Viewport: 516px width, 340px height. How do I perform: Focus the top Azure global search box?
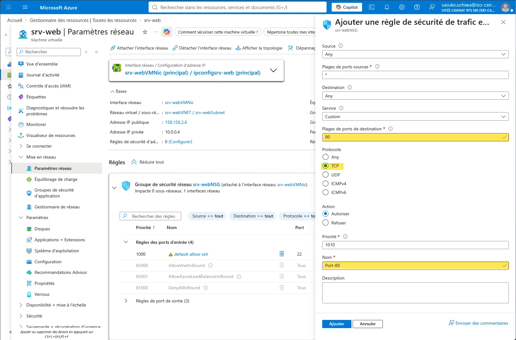click(237, 7)
